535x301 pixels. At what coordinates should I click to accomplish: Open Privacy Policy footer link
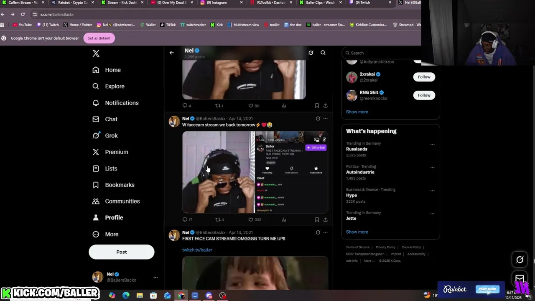click(385, 247)
